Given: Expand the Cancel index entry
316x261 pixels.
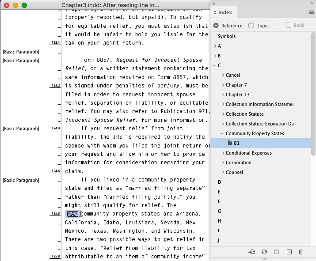Looking at the screenshot, I should click(x=223, y=75).
